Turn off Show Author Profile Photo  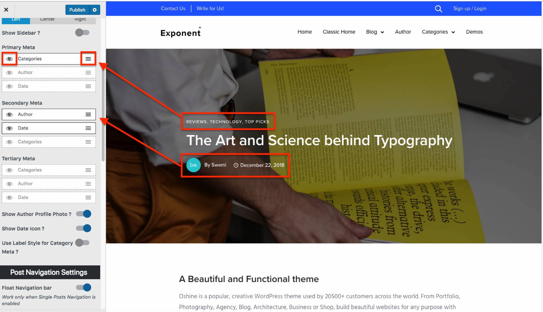point(84,214)
